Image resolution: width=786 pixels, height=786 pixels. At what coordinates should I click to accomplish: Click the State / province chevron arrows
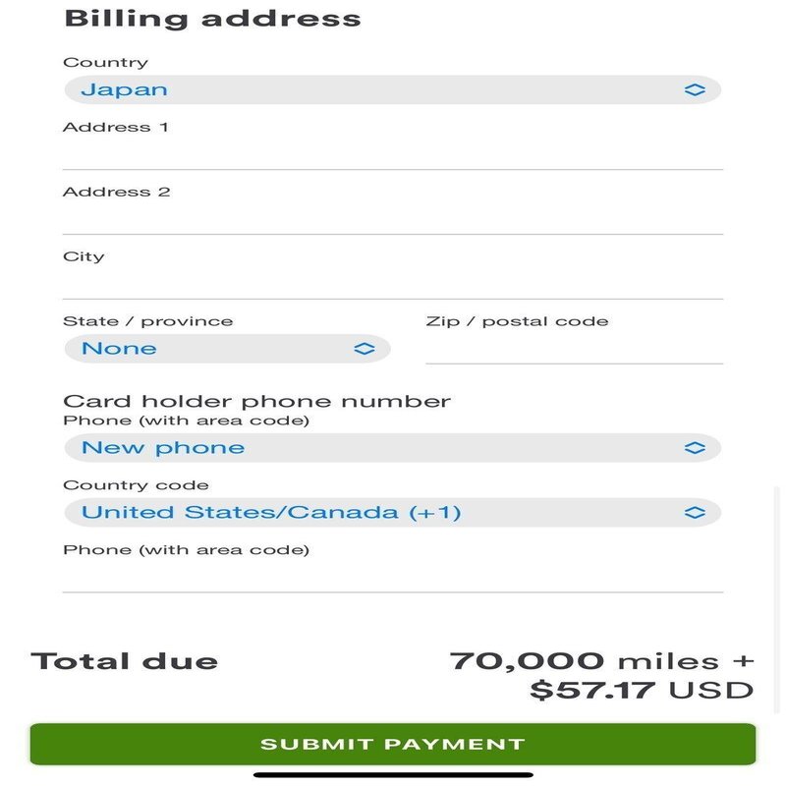pyautogui.click(x=365, y=349)
